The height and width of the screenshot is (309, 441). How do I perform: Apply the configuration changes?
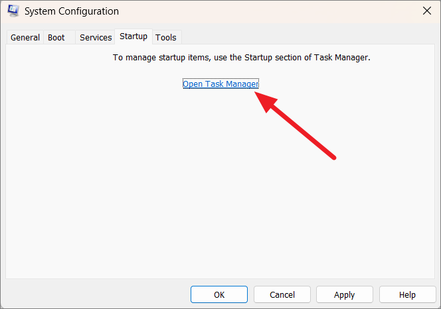click(345, 294)
